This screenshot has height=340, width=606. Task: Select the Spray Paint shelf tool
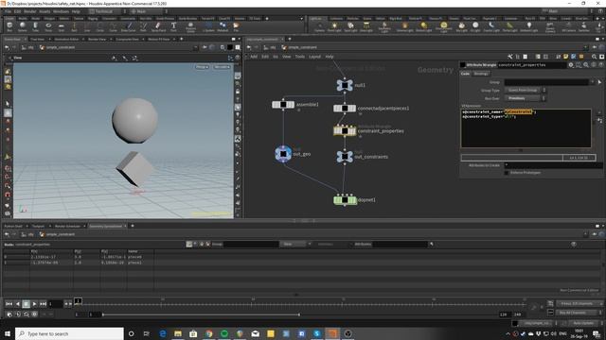[x=158, y=26]
